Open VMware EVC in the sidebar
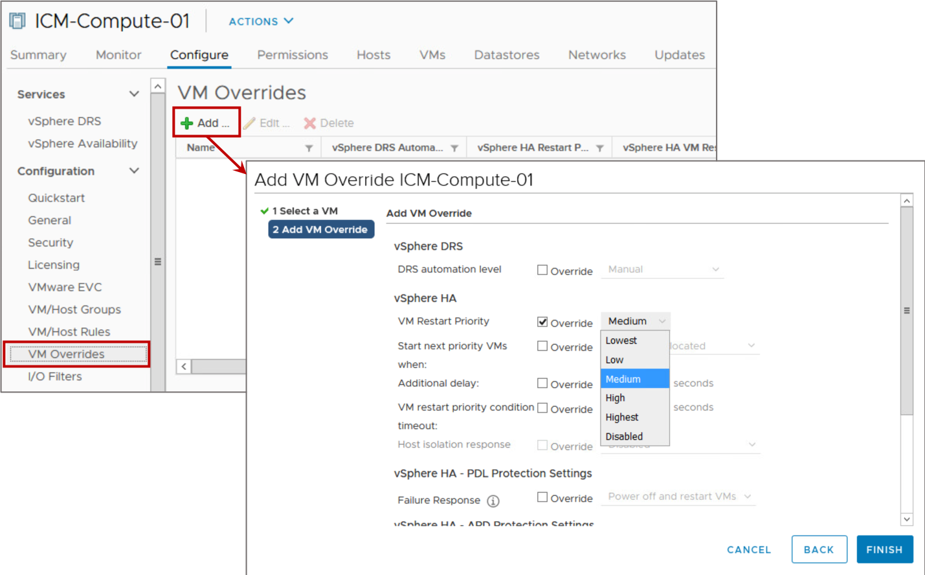 coord(65,287)
